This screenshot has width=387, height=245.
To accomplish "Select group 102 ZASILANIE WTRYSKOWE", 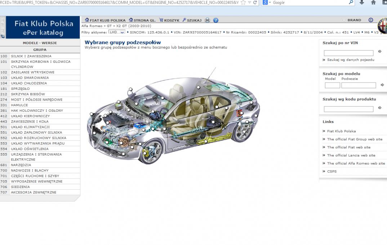I will pos(40,72).
